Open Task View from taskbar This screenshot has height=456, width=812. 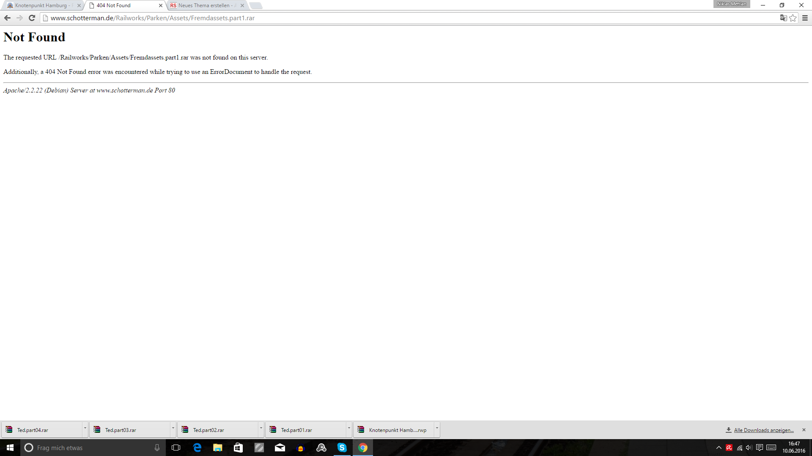[176, 448]
